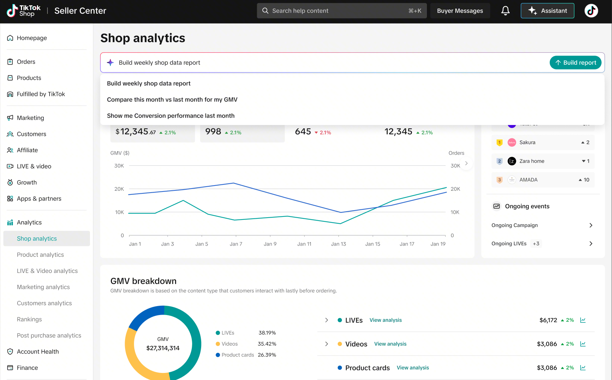Click the AI sparkle icon in report field
This screenshot has height=380, width=612.
click(x=110, y=63)
